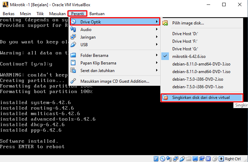Select debian-7.5.0-i386-DVD-1.iso
The image size is (248, 162).
198,87
